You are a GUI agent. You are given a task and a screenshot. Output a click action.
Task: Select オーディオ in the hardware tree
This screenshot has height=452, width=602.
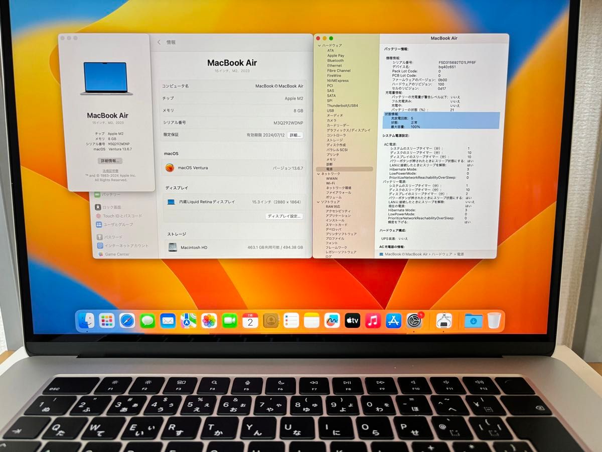pyautogui.click(x=335, y=116)
